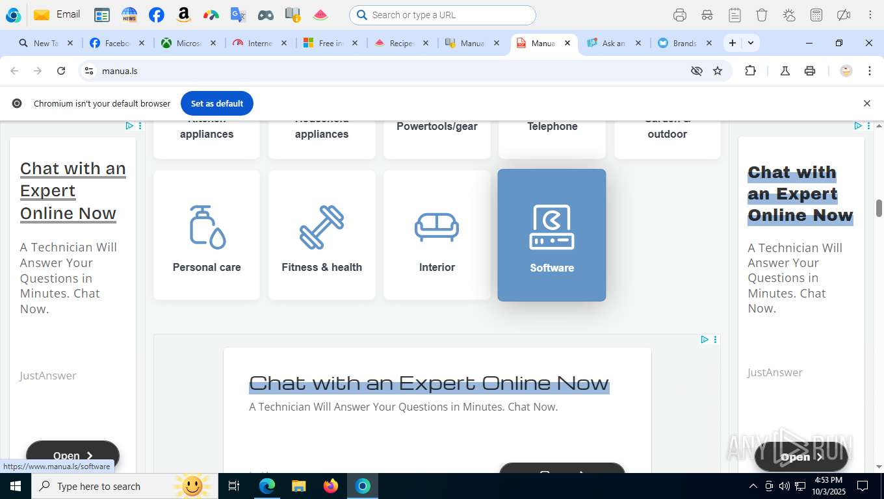Open the watermelon recipes shortcut icon
The width and height of the screenshot is (884, 499).
(320, 15)
